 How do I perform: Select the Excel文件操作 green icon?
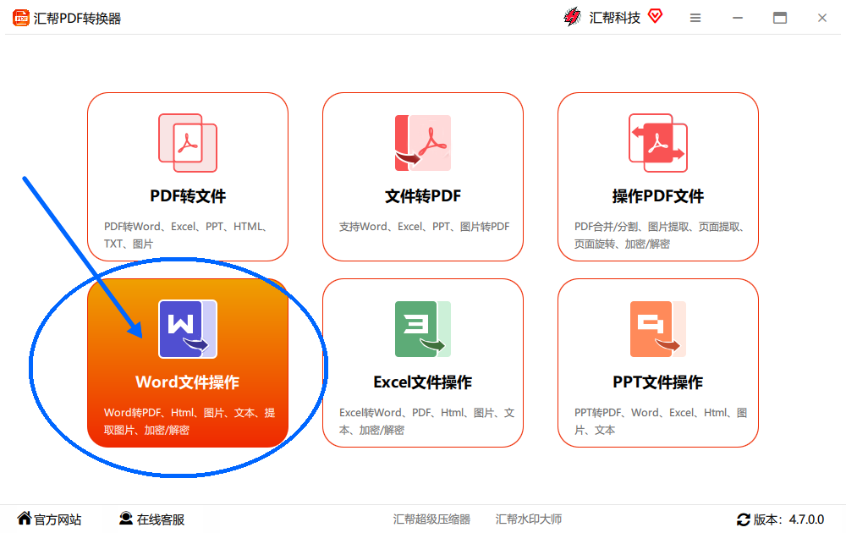(x=423, y=329)
